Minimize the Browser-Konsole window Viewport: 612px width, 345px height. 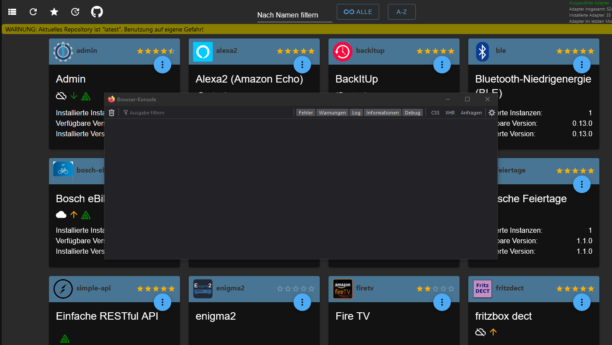coord(448,99)
